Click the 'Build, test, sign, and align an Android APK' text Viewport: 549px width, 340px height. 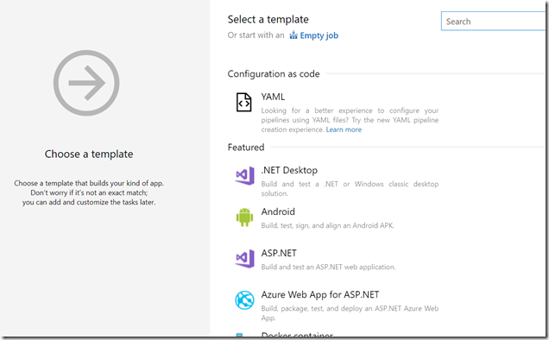tap(327, 225)
